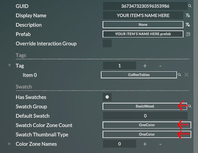Add a Color Zone Name with plus
198x153 pixels.
click(145, 144)
